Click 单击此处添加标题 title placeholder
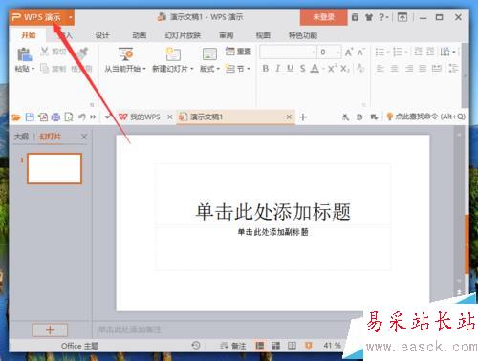The height and width of the screenshot is (361, 478). click(273, 212)
